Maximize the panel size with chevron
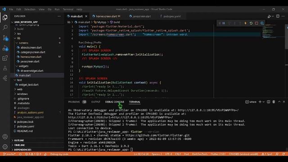288x162 pixels. (x=279, y=102)
